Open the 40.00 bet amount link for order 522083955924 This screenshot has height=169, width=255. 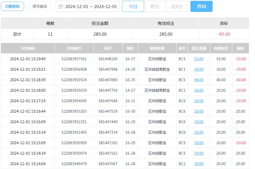click(198, 80)
